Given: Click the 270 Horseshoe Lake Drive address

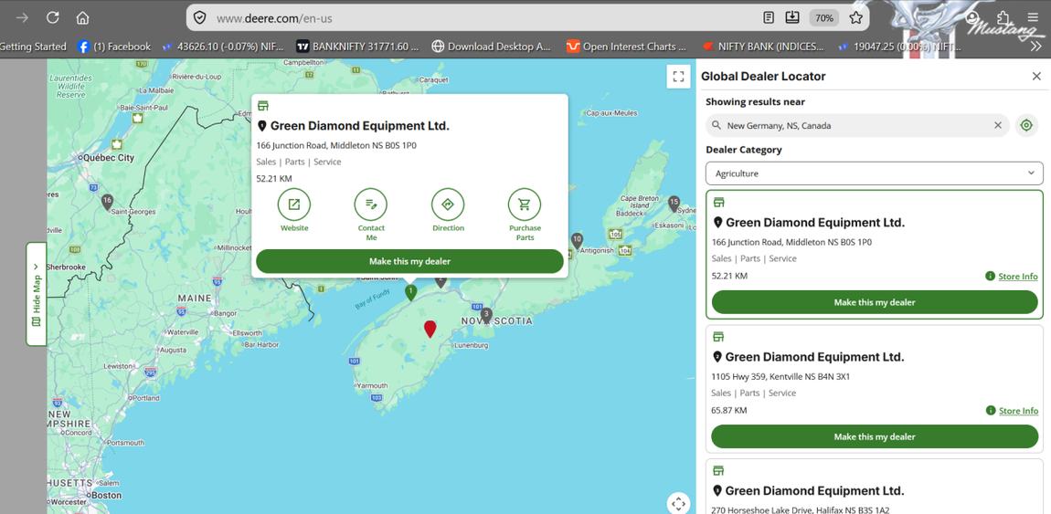Looking at the screenshot, I should tap(801, 510).
